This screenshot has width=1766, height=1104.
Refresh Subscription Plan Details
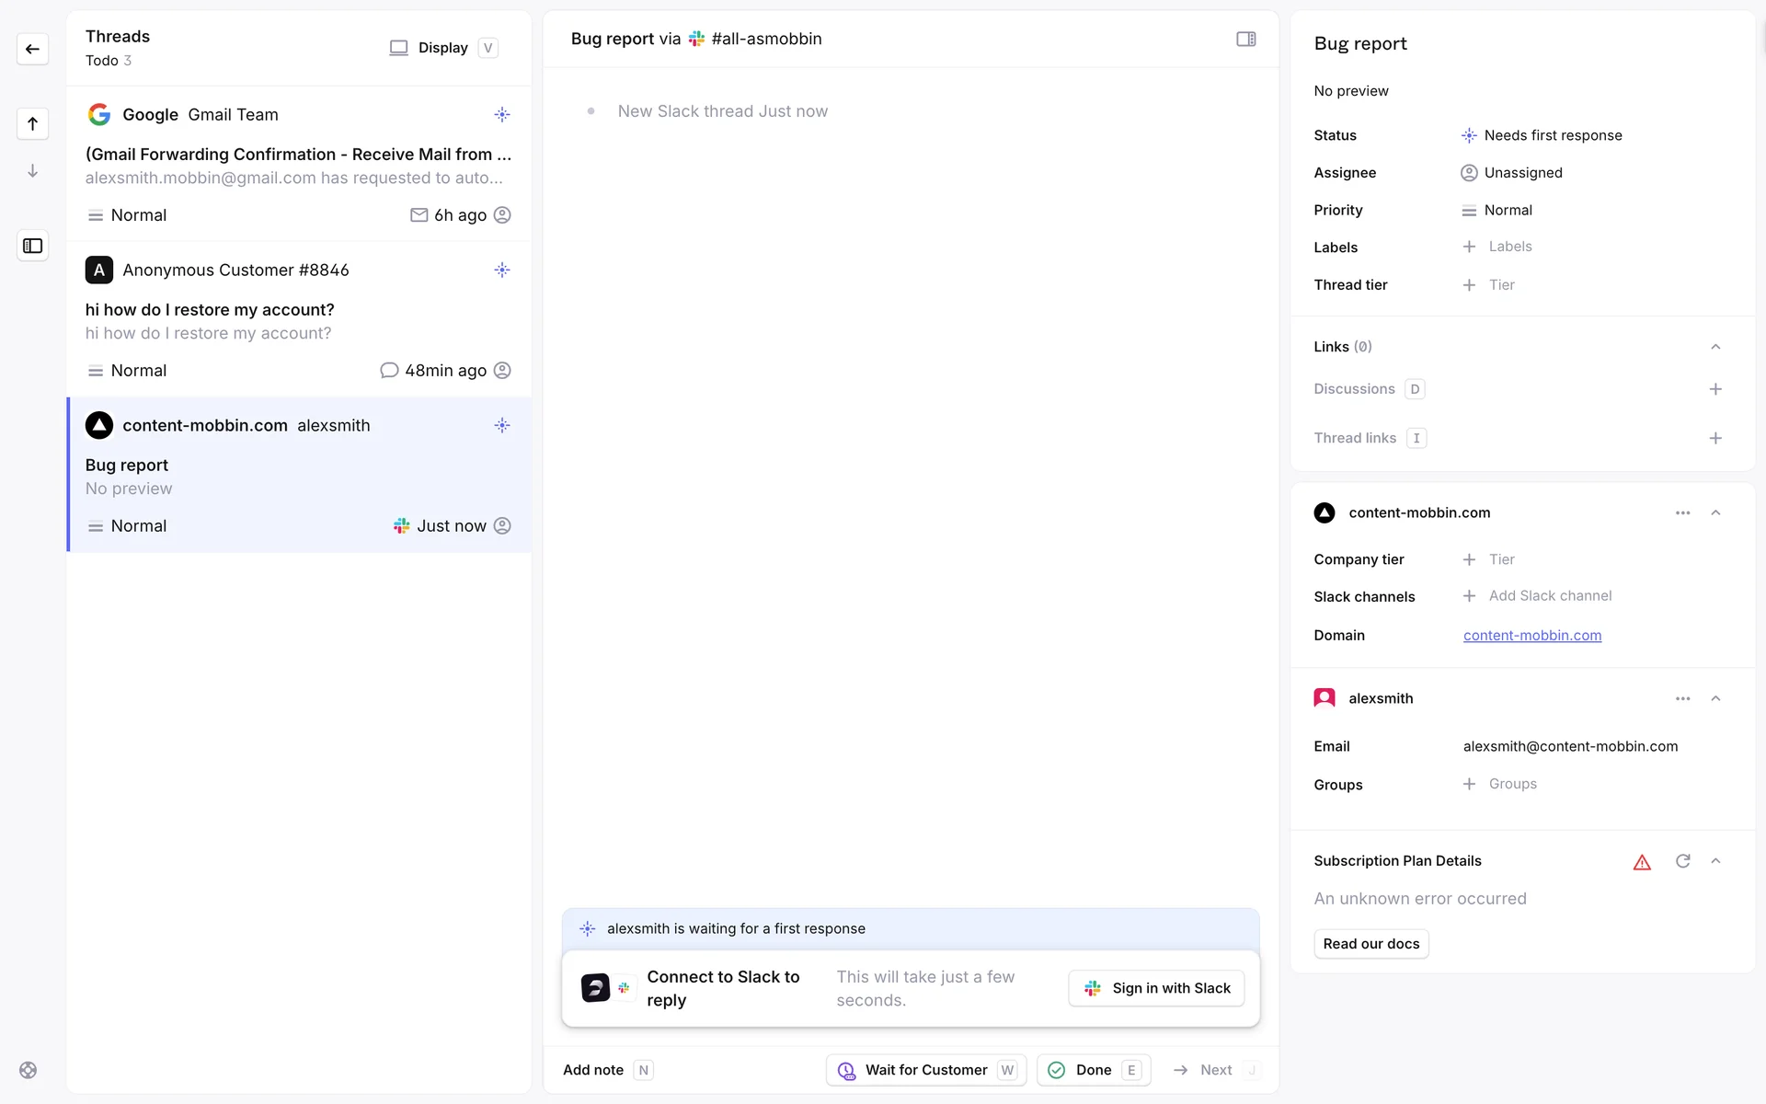pyautogui.click(x=1682, y=861)
